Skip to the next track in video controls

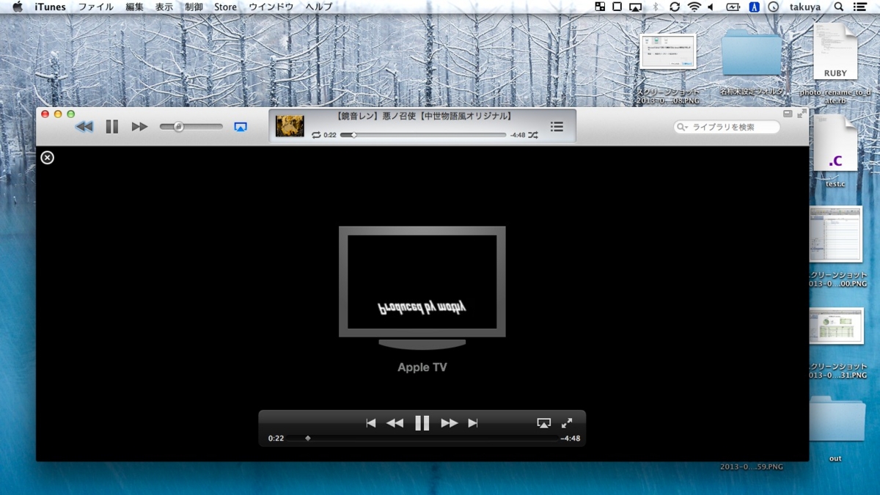point(473,422)
